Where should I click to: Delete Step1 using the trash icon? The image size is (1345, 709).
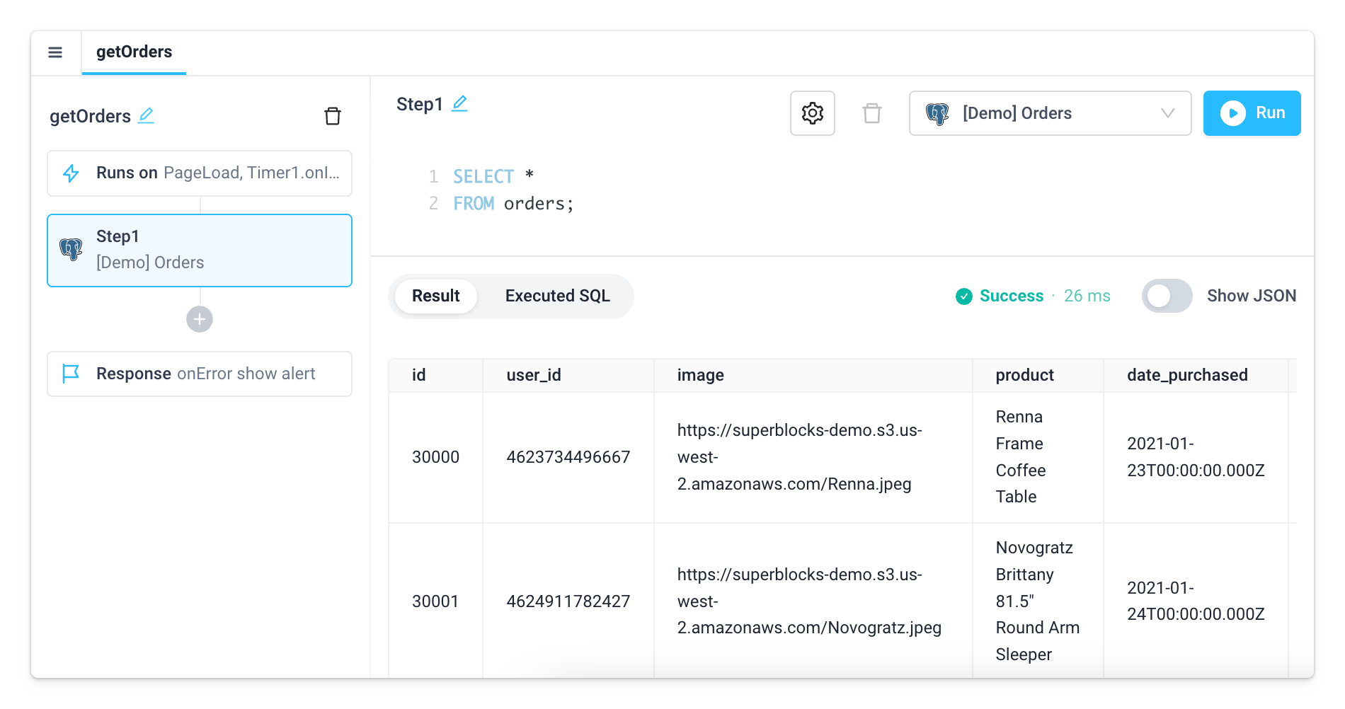872,113
